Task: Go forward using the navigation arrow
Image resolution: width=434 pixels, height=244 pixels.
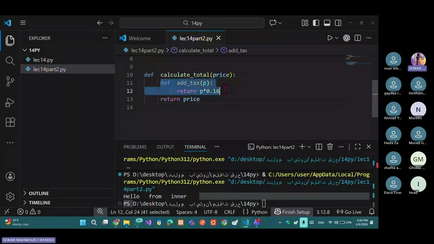Action: pos(111,23)
